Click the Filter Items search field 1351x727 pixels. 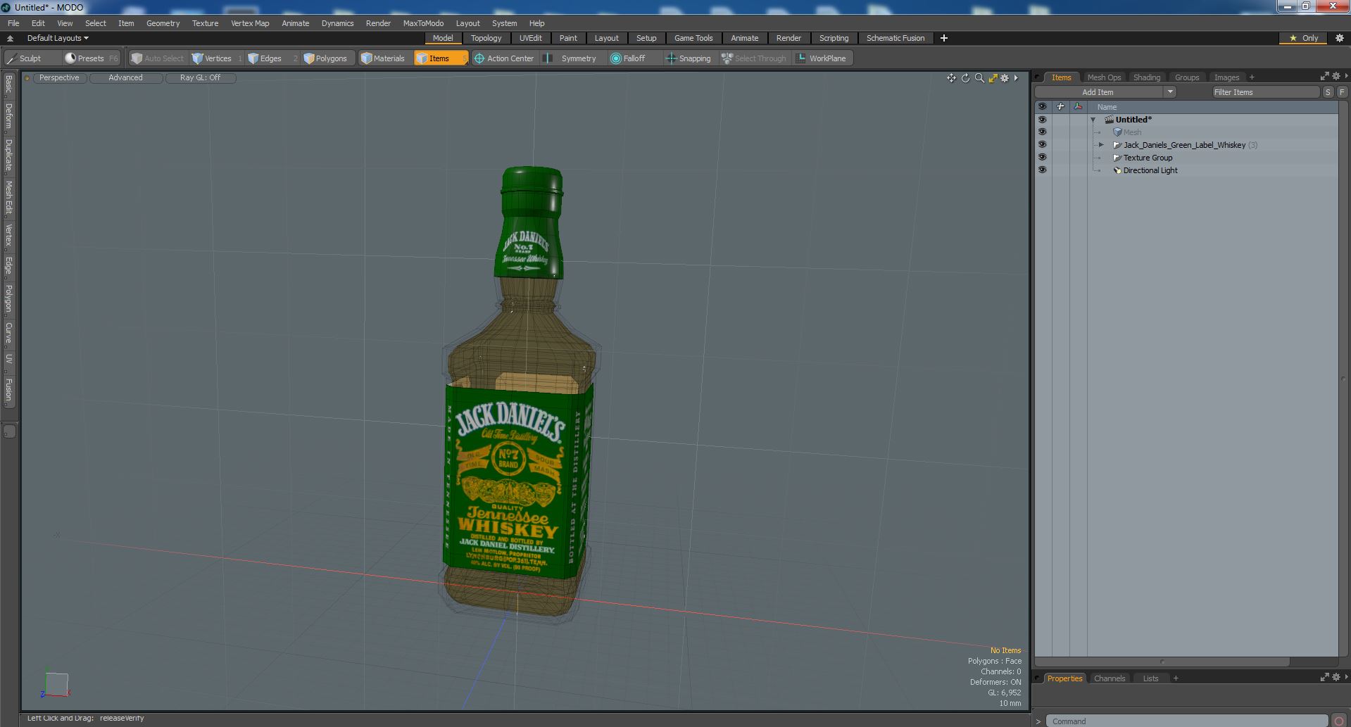click(x=1265, y=92)
